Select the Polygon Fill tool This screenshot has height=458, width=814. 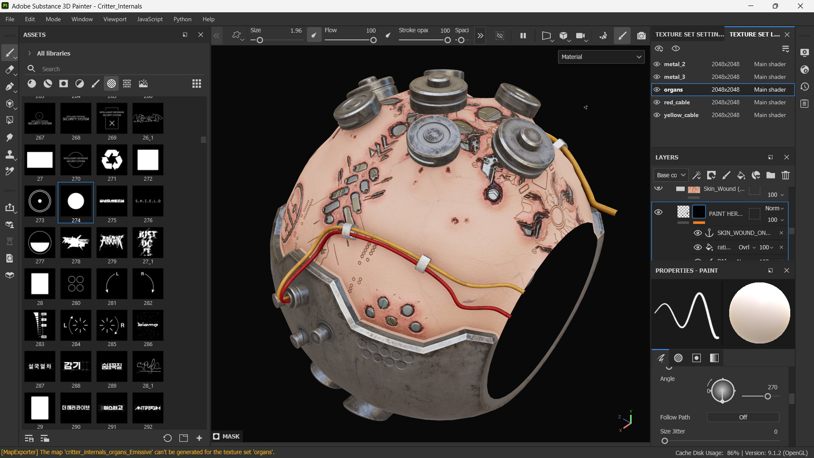point(9,120)
